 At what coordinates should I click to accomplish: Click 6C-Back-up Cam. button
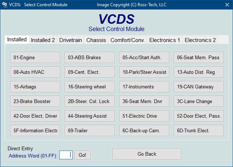[x=144, y=130]
